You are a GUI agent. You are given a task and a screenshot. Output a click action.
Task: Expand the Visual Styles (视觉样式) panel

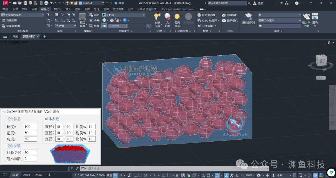125,31
